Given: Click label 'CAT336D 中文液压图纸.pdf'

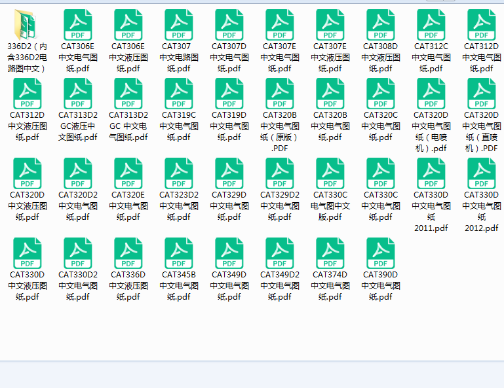Looking at the screenshot, I should (x=128, y=286).
